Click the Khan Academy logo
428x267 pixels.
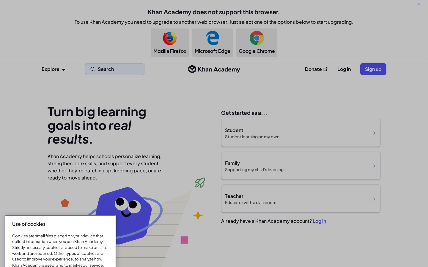click(214, 69)
